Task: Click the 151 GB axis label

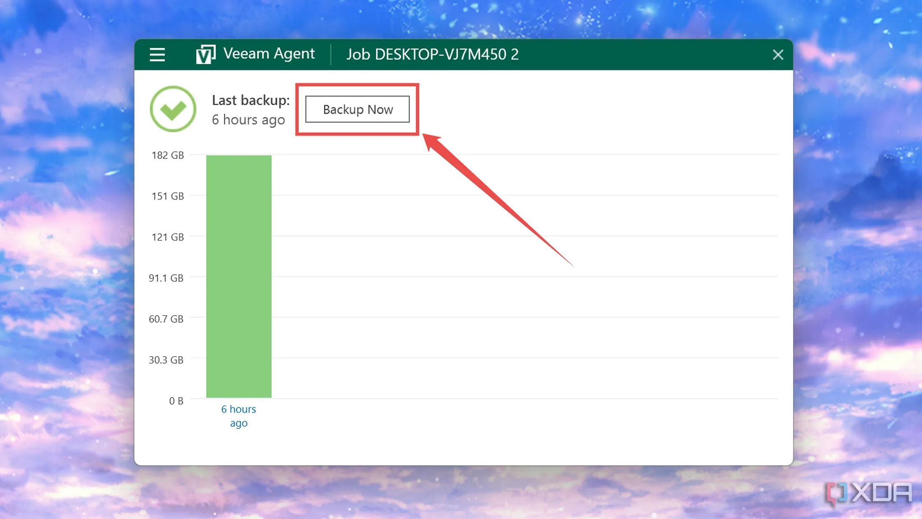Action: [168, 196]
